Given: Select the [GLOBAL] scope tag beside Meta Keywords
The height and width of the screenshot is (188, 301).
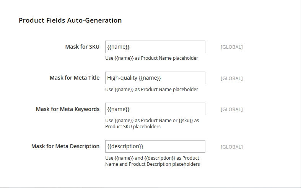Looking at the screenshot, I should pos(231,109).
